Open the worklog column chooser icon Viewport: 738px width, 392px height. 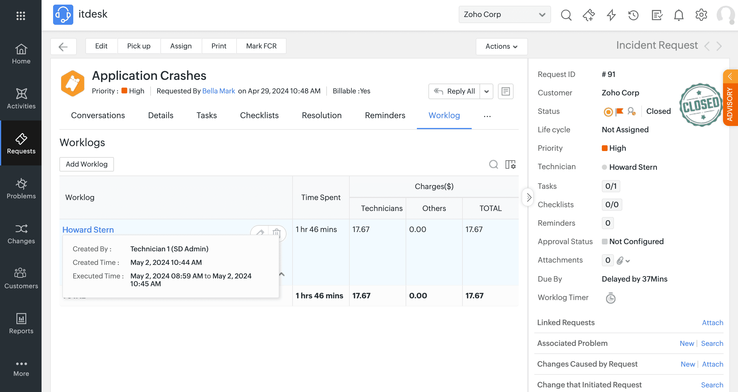tap(510, 165)
